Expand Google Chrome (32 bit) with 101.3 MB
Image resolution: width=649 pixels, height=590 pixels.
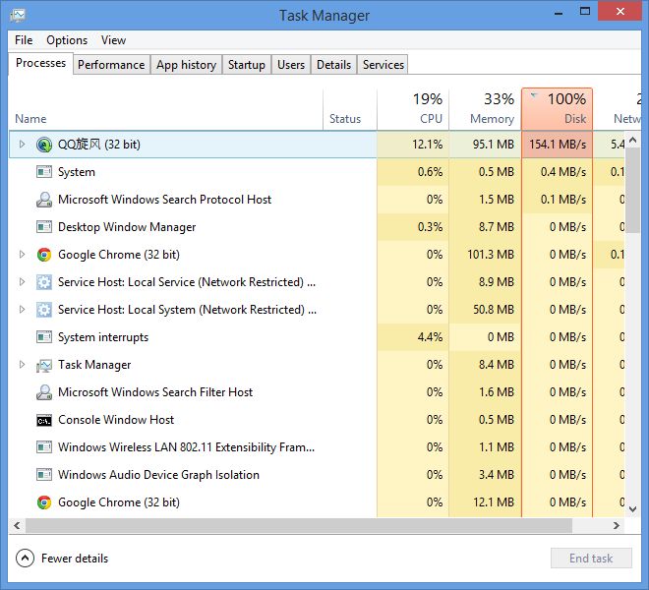22,255
